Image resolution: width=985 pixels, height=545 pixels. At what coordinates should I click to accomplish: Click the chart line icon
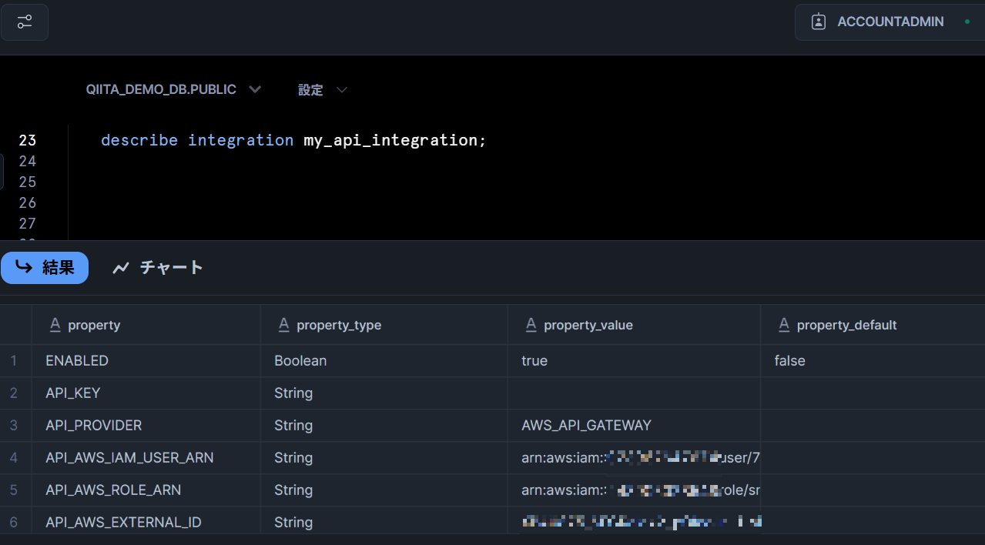point(121,268)
